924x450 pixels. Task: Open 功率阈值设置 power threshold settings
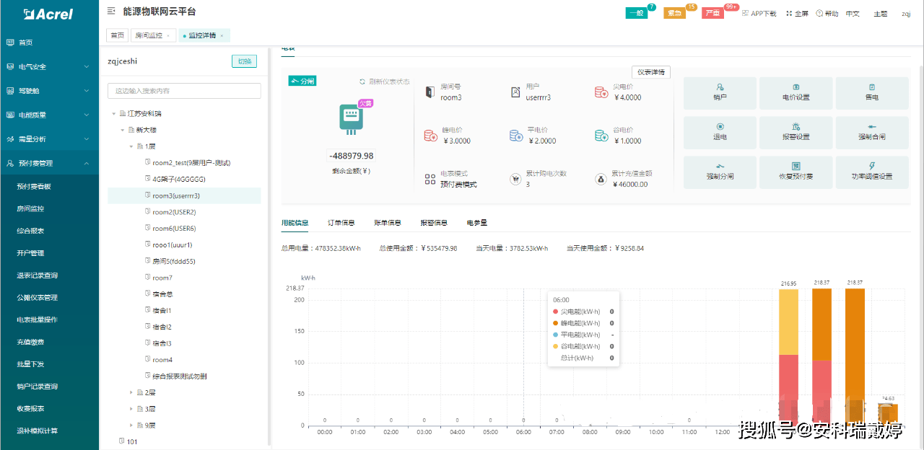871,172
